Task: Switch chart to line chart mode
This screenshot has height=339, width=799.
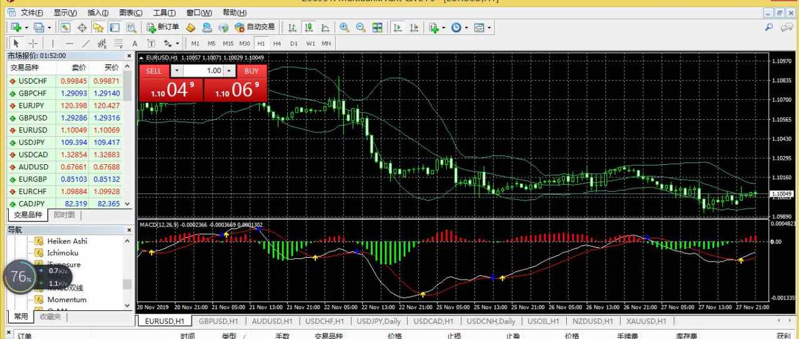Action: pyautogui.click(x=325, y=27)
